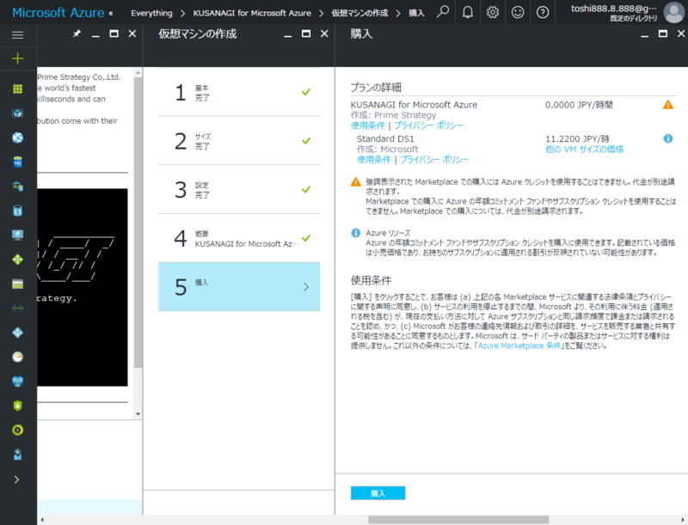Open Load balancers green diamond icon
The height and width of the screenshot is (525, 688).
tap(17, 259)
